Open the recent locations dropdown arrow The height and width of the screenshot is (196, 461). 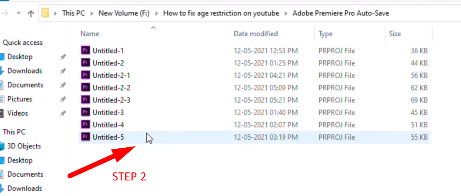19,13
